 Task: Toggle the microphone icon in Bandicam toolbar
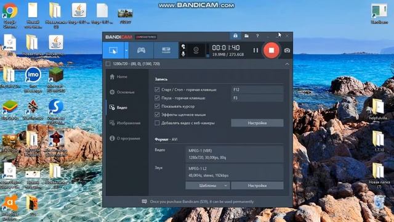click(x=183, y=54)
